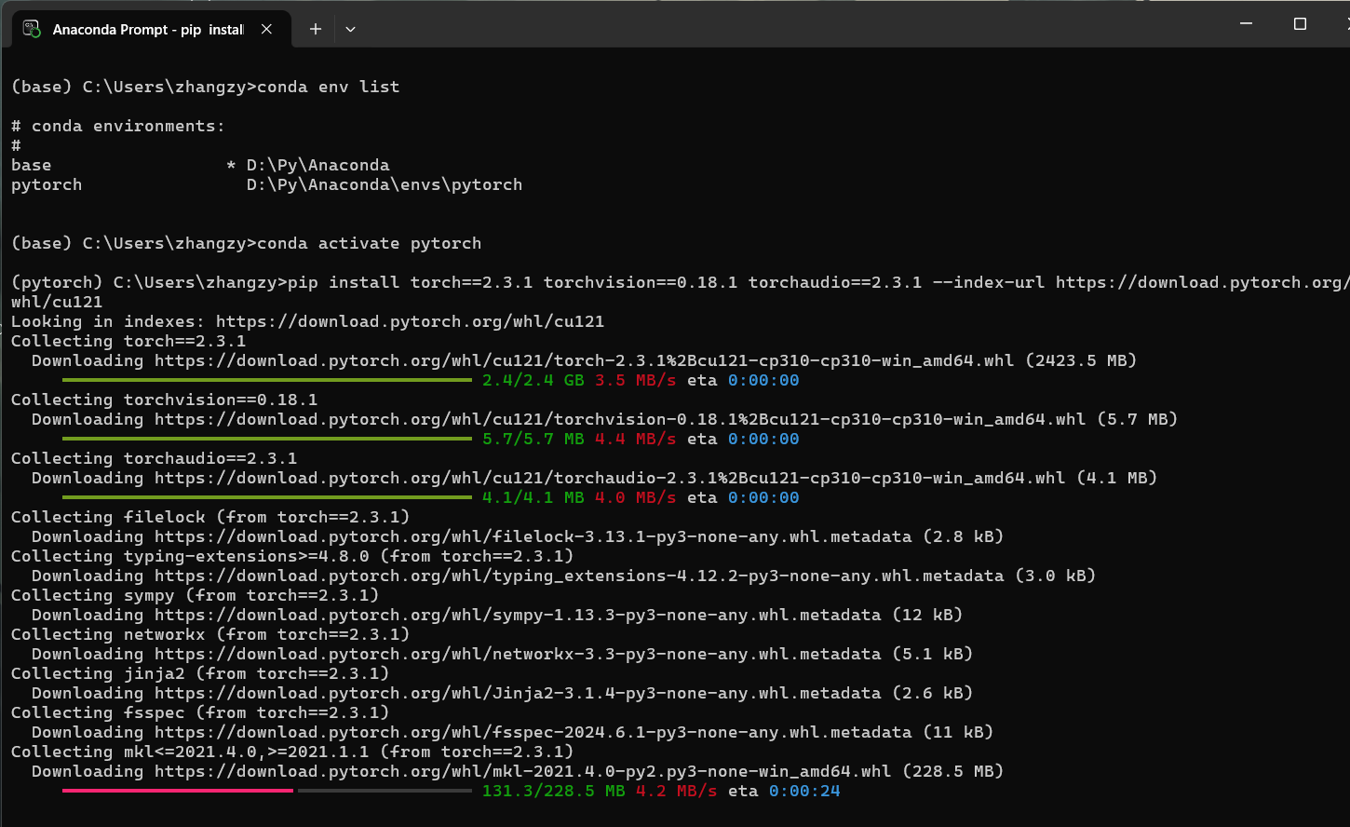Click the 'pip install torch==2.3.1' command line
Viewport: 1350px width, 827px height.
(680, 291)
